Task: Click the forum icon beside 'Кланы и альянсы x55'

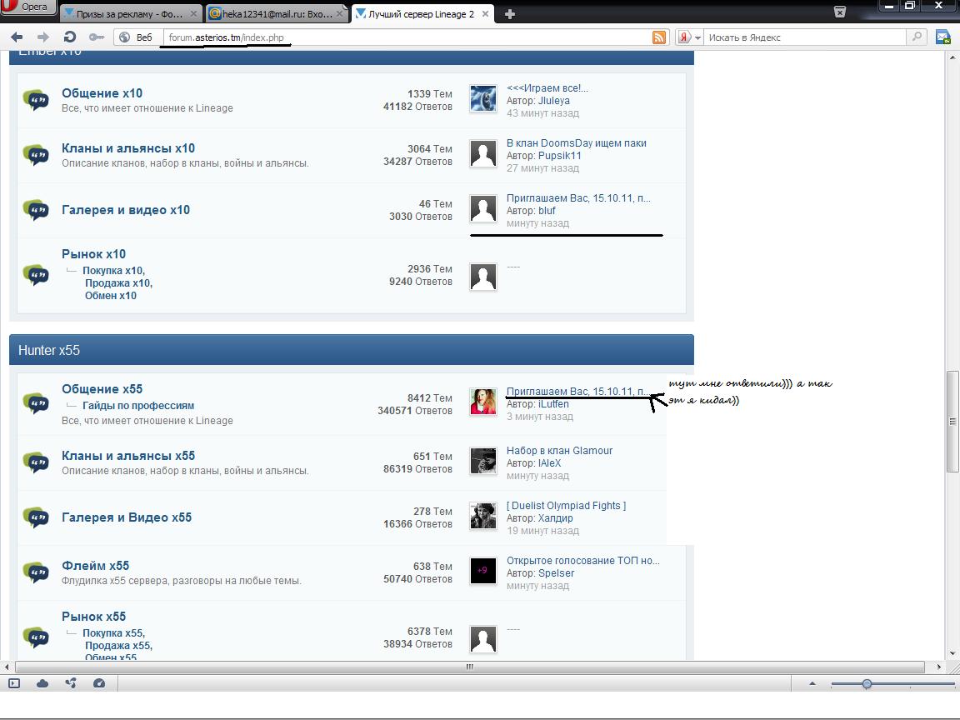Action: 36,462
